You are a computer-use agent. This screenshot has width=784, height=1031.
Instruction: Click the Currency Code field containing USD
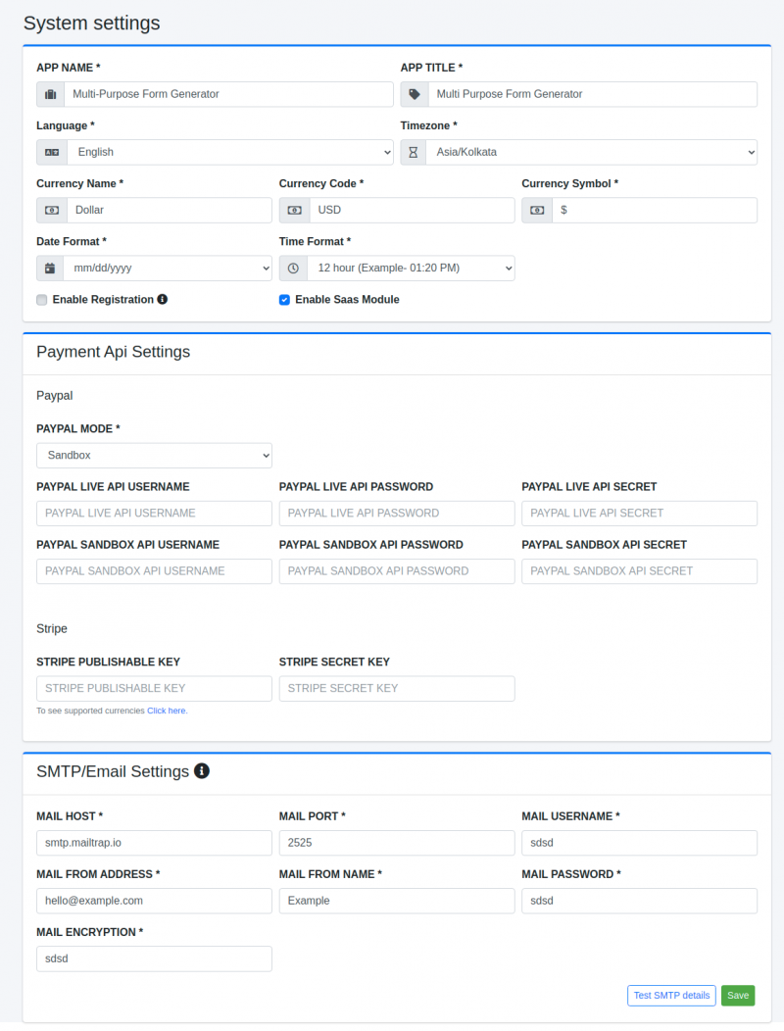coord(413,211)
